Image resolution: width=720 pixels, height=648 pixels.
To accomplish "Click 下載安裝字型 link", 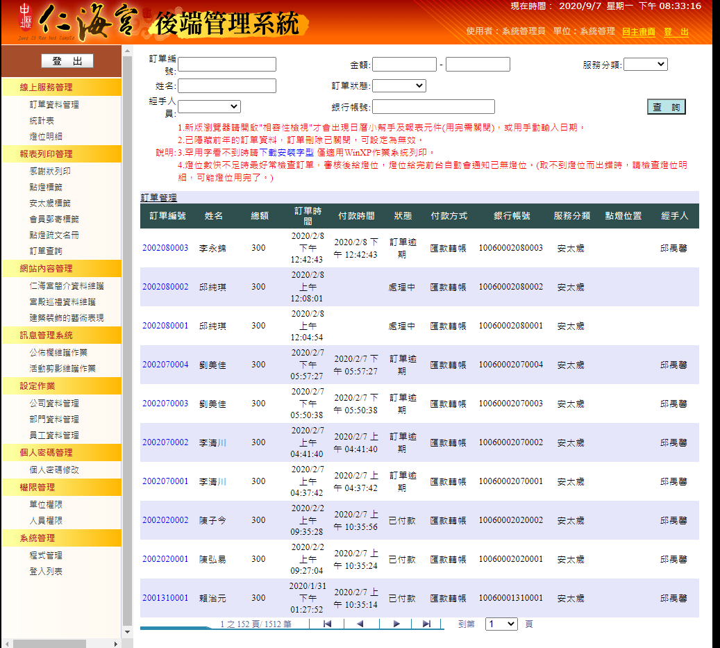I will (287, 153).
